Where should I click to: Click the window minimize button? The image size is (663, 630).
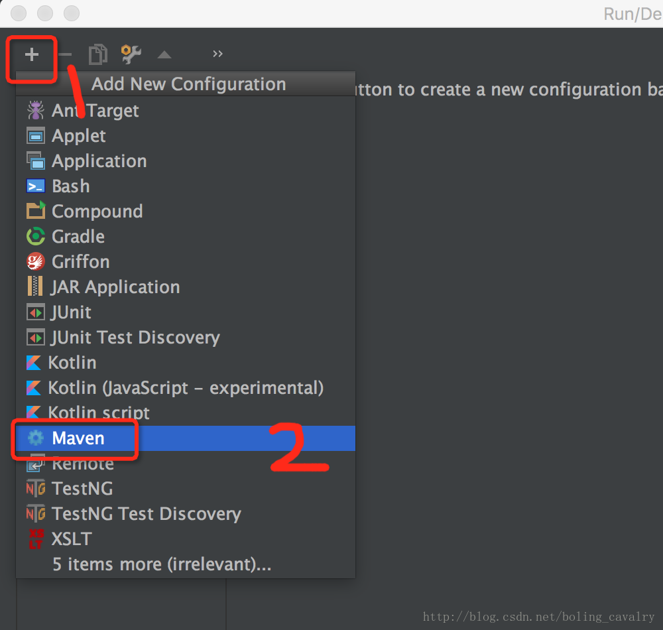pyautogui.click(x=45, y=13)
